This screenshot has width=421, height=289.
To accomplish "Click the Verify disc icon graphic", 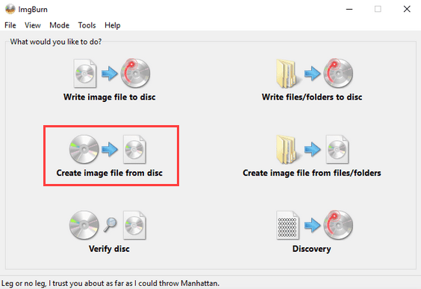I will [107, 225].
